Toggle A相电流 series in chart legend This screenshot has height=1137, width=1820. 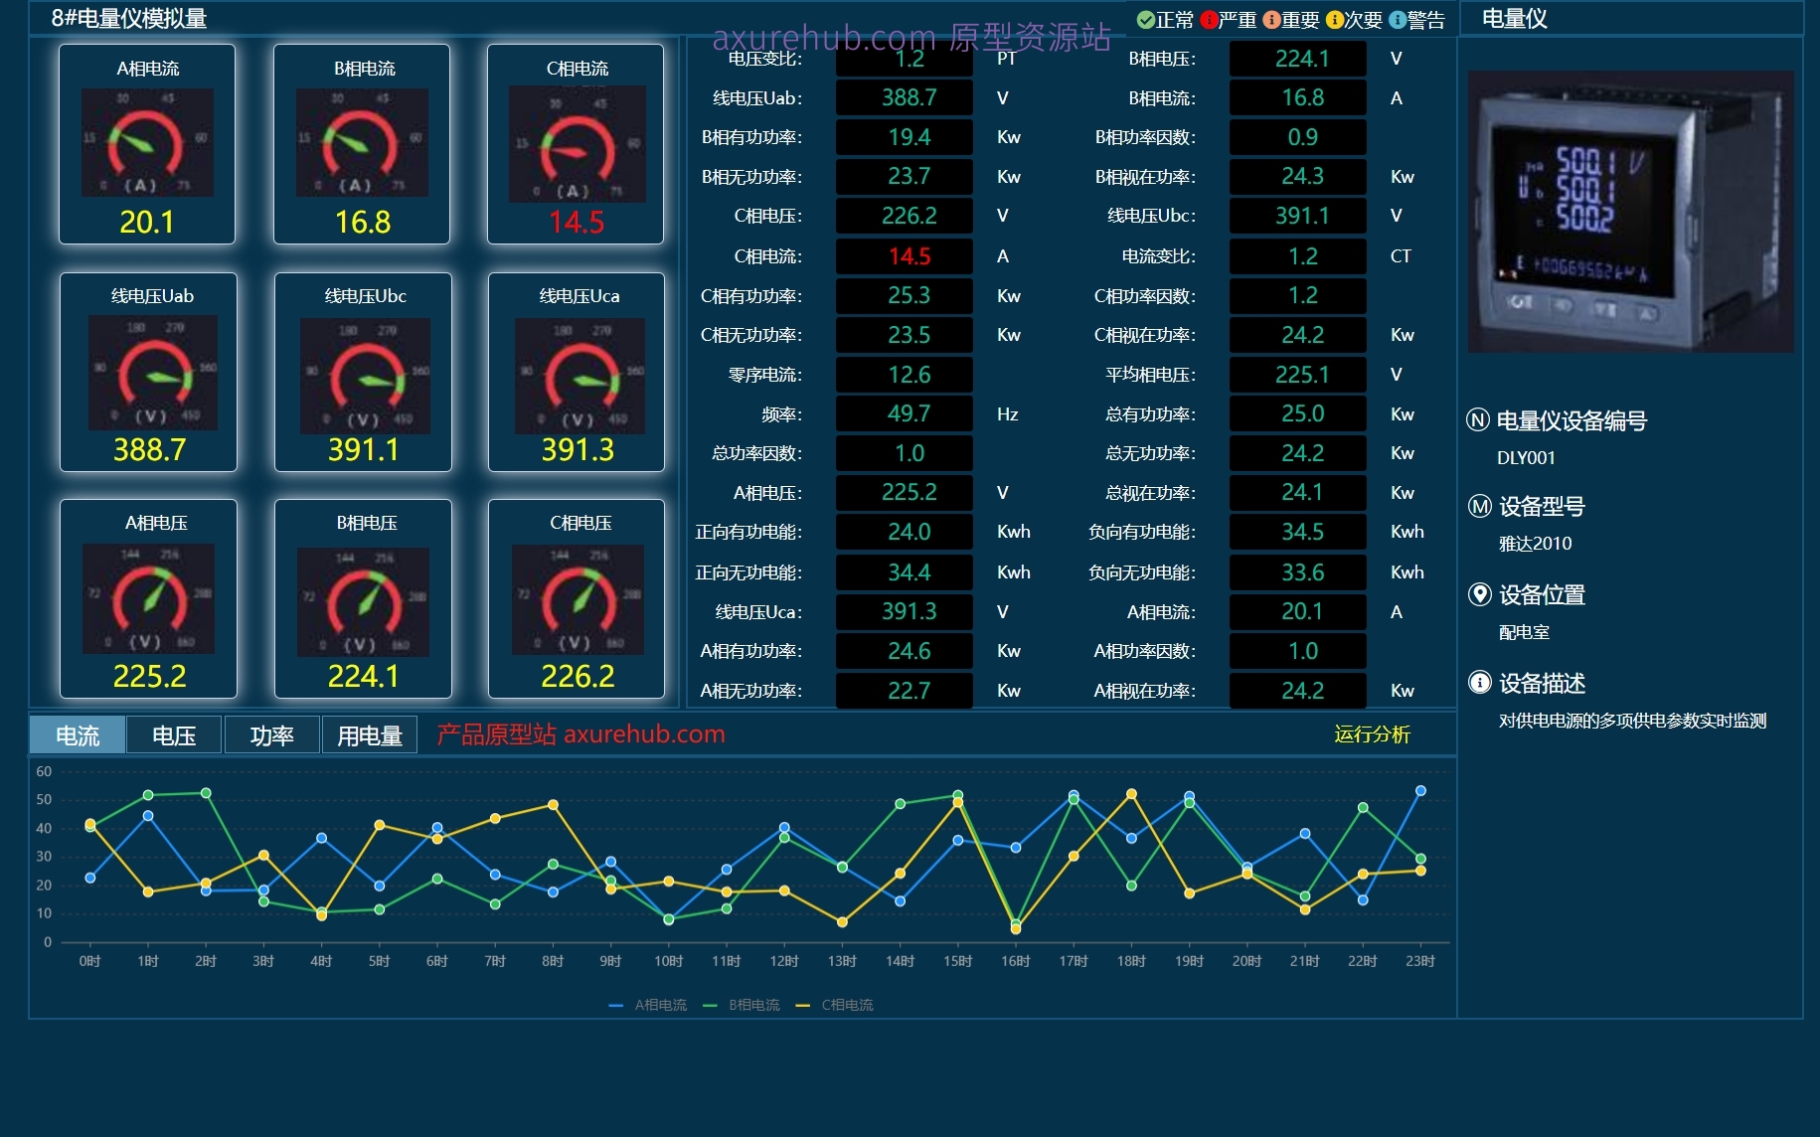[648, 1005]
